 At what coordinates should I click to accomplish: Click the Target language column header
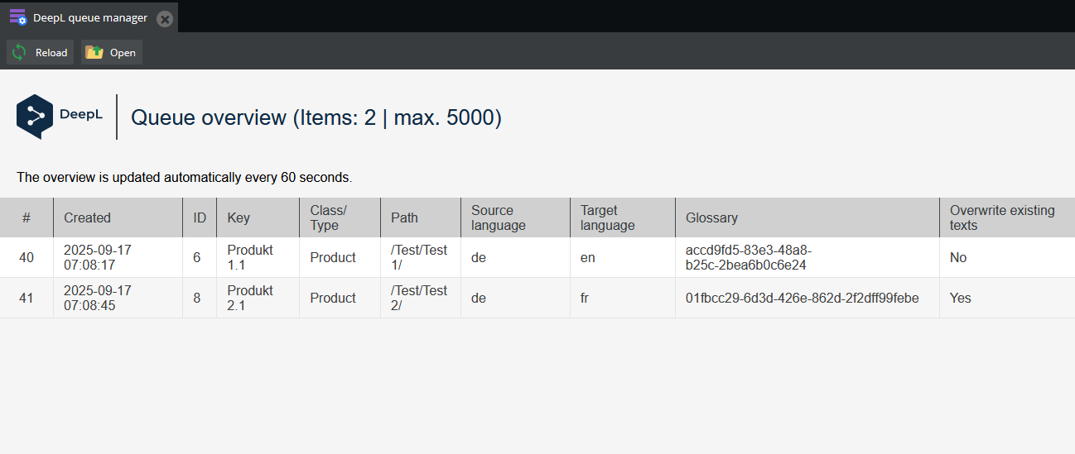coord(607,217)
